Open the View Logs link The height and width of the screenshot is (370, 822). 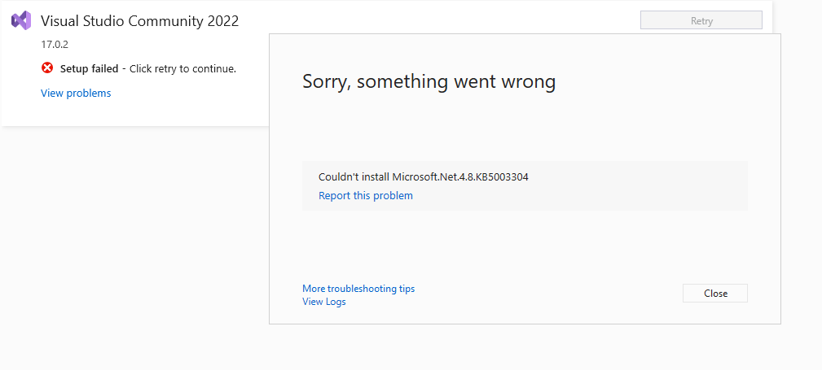tap(324, 302)
